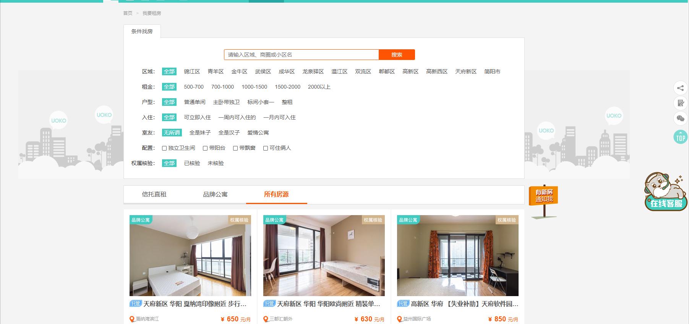Screen dimensions: 689x324
Task: Enable the 可住俩人 checkbox
Action: click(266, 148)
